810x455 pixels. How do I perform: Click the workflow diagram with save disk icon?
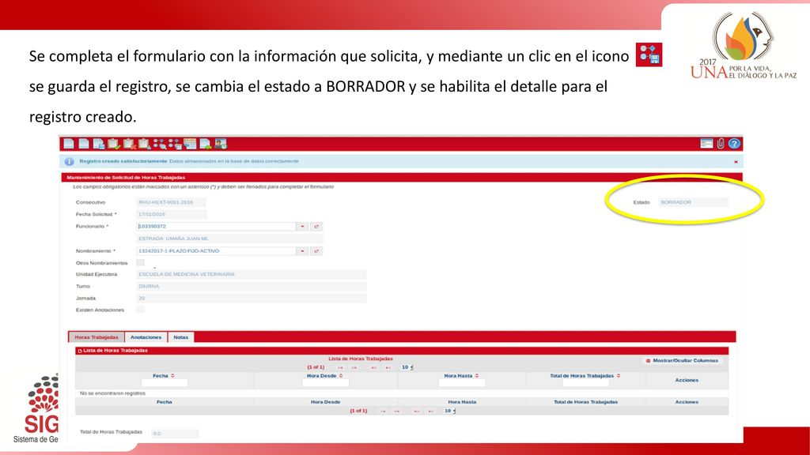click(175, 144)
